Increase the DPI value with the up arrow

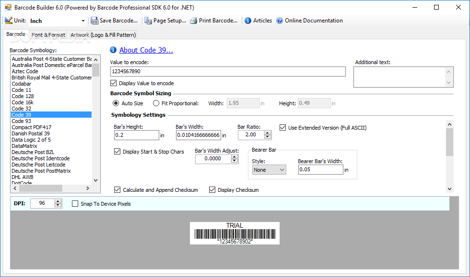point(58,201)
